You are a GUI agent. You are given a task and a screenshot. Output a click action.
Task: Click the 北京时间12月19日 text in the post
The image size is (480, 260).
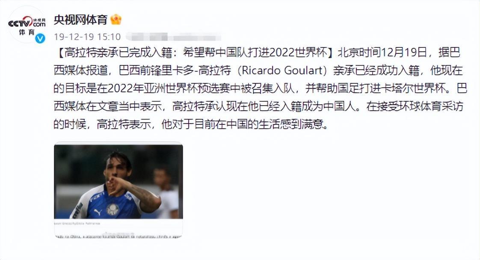382,53
